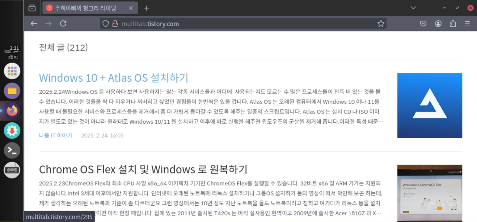Open the Extensions puzzle icon
Screen dimensions: 477x222
point(453,24)
